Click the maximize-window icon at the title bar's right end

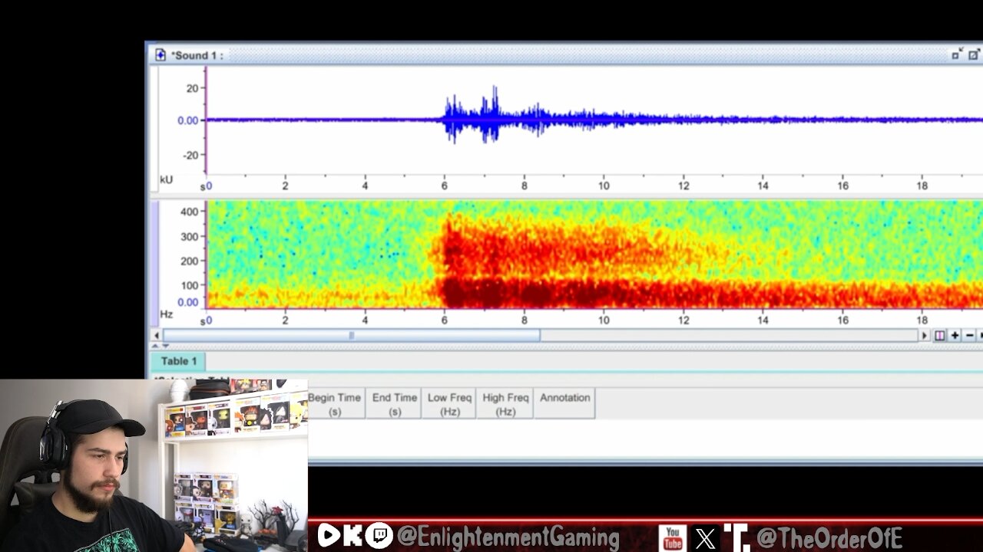(974, 54)
